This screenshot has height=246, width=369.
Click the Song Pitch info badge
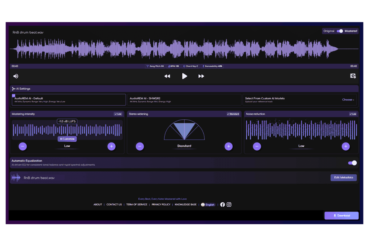pyautogui.click(x=155, y=66)
